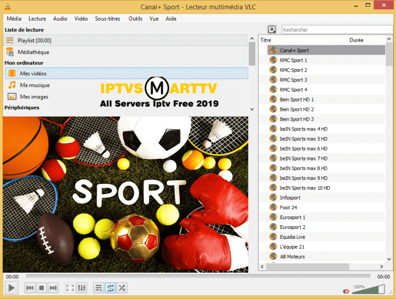
Task: Change playlist view mode icon
Action: tap(272, 29)
